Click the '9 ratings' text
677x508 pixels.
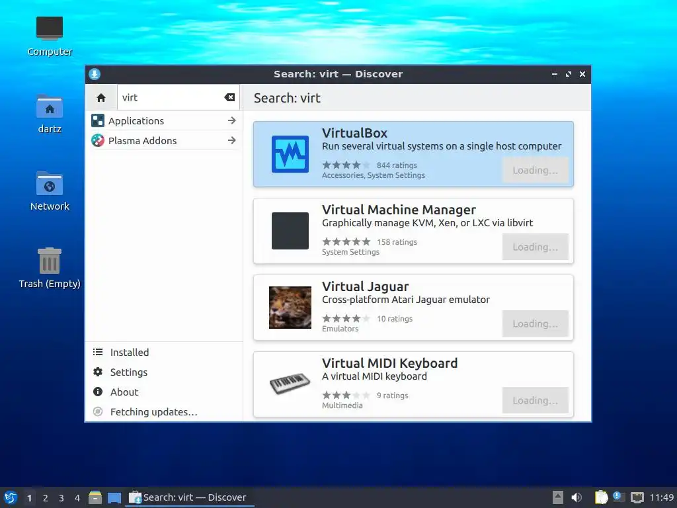tap(393, 396)
